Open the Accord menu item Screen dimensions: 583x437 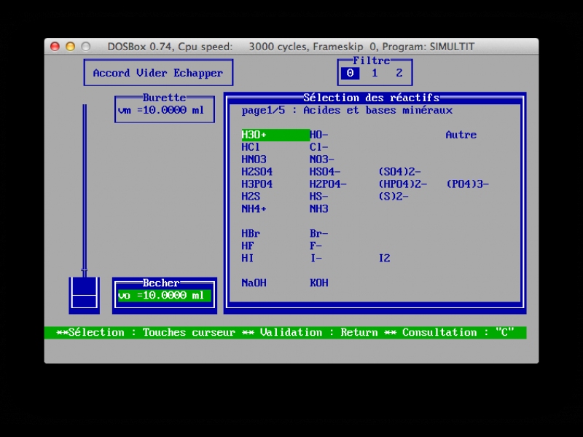tap(111, 73)
